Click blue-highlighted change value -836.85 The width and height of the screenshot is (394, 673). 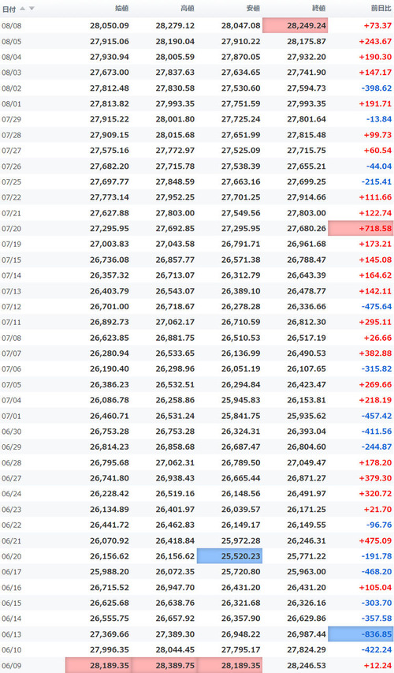click(x=361, y=634)
